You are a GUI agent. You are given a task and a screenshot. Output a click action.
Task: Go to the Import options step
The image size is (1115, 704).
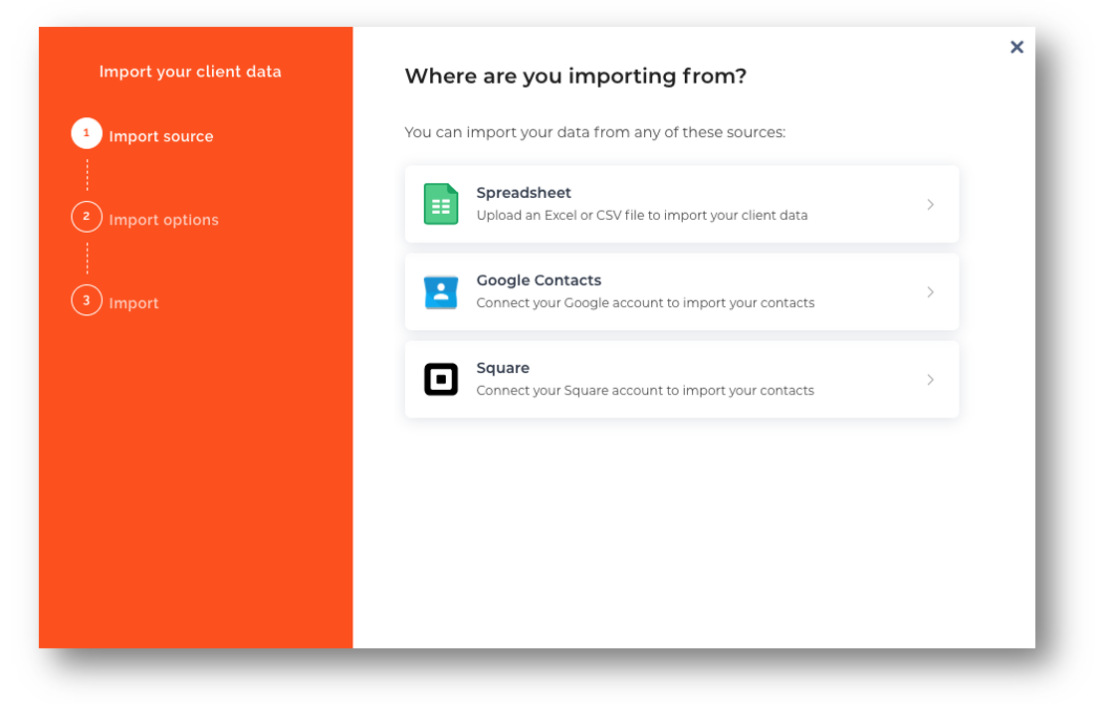click(x=163, y=220)
